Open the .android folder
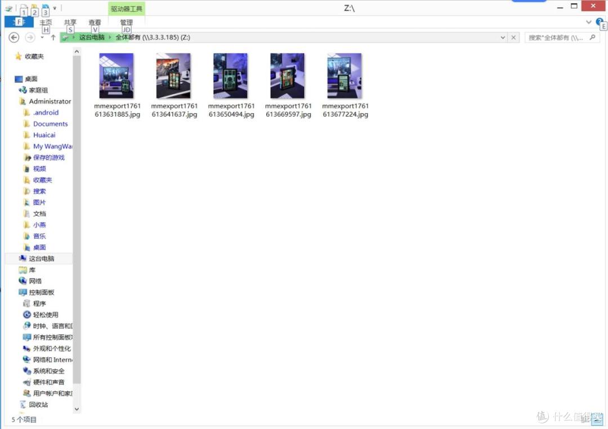The height and width of the screenshot is (429, 608). pyautogui.click(x=41, y=113)
